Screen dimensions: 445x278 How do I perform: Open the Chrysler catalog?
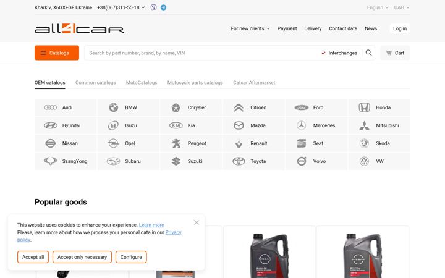tap(191, 107)
